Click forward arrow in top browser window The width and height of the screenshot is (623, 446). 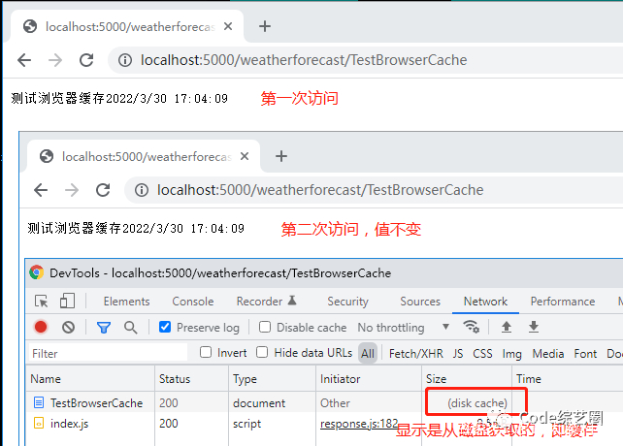(55, 60)
